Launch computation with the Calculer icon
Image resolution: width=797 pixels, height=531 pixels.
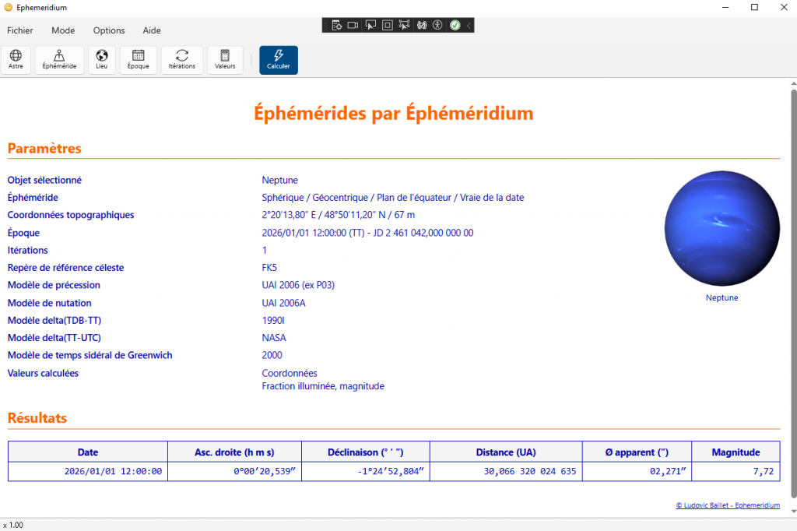coord(278,60)
